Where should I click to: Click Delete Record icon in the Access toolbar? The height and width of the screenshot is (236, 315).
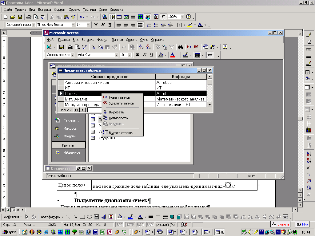click(x=196, y=47)
